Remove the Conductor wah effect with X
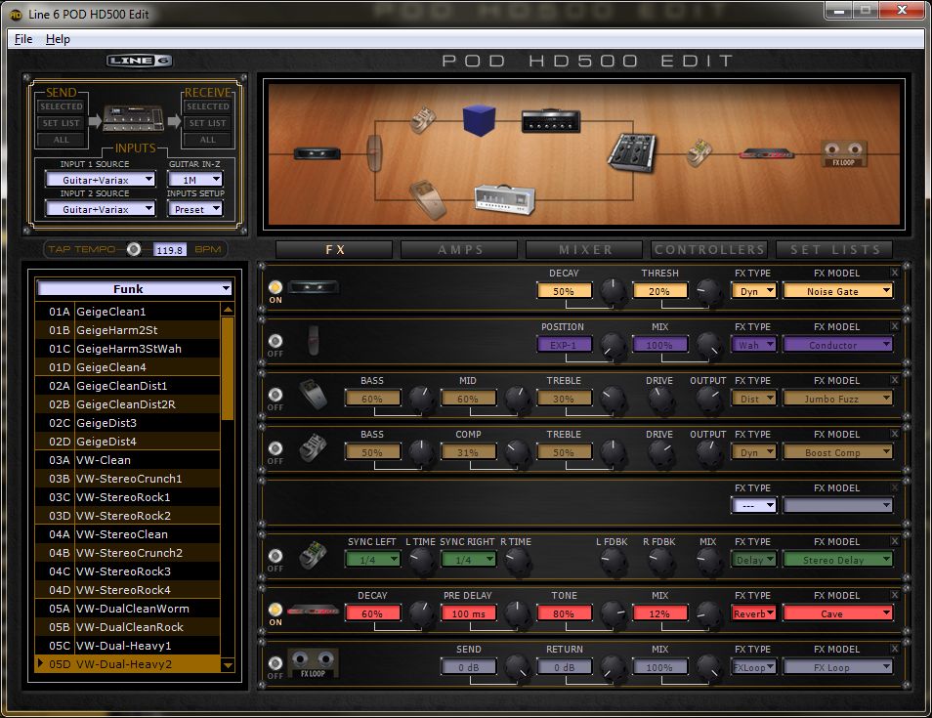Viewport: 932px width, 718px height. pyautogui.click(x=895, y=326)
